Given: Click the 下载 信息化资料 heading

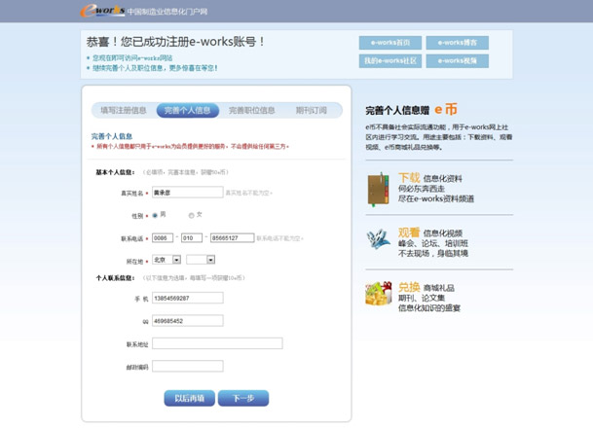Looking at the screenshot, I should (x=430, y=178).
